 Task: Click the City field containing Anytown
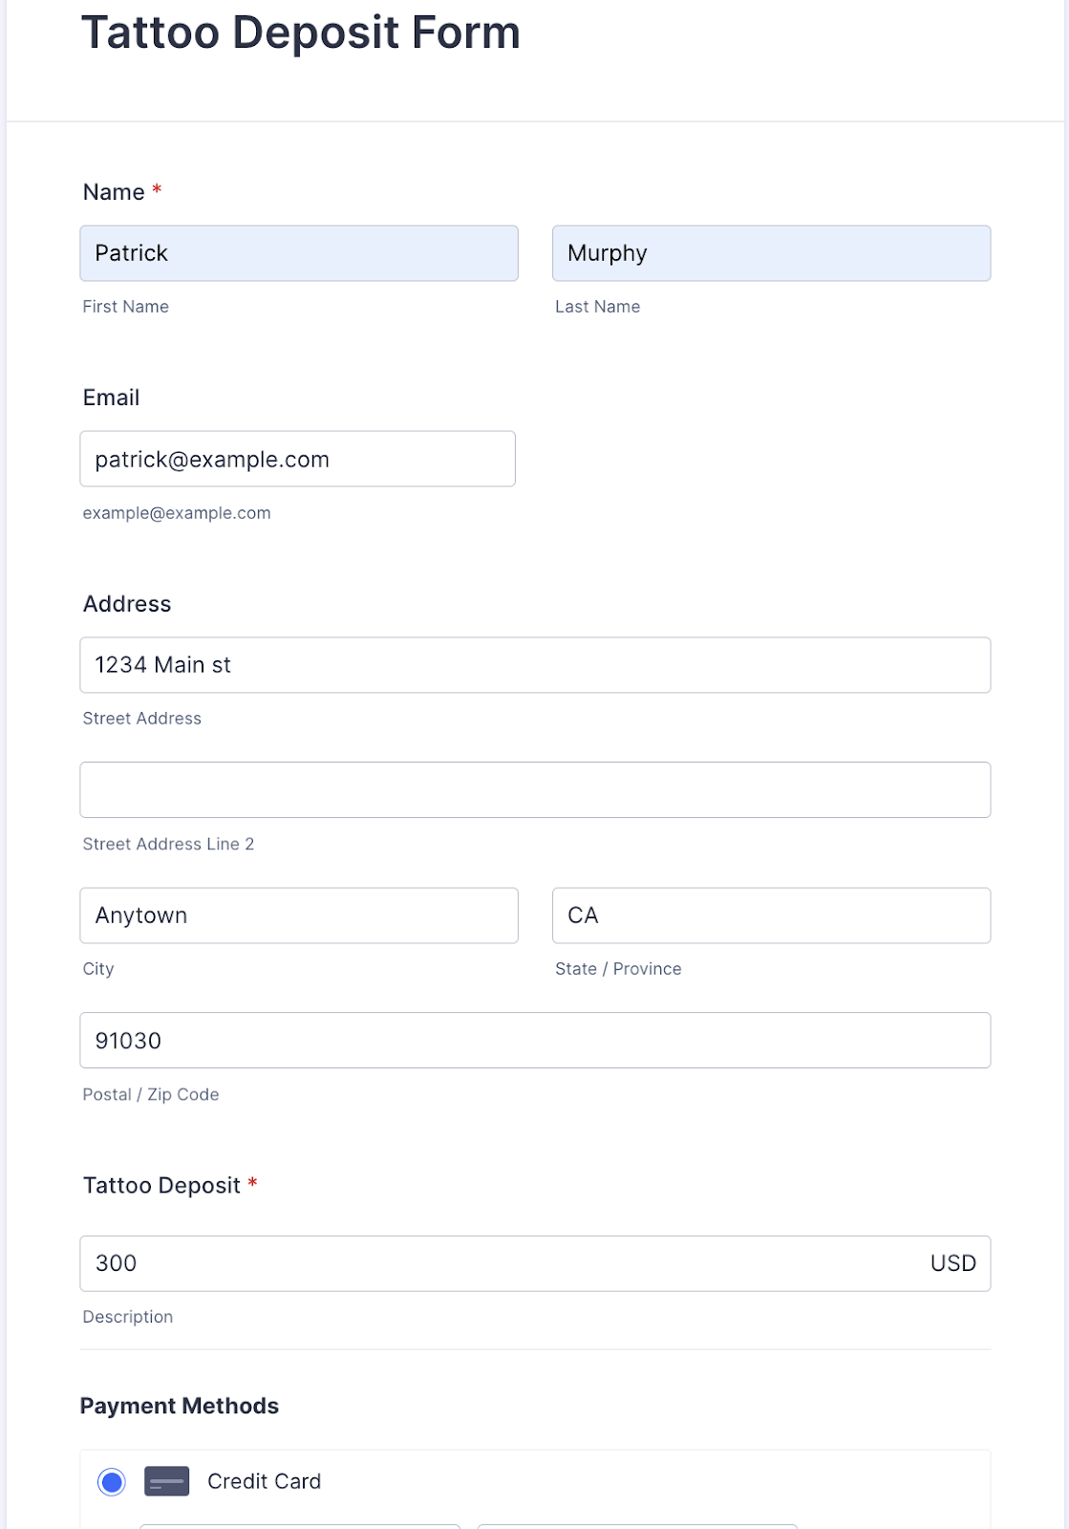(x=299, y=915)
